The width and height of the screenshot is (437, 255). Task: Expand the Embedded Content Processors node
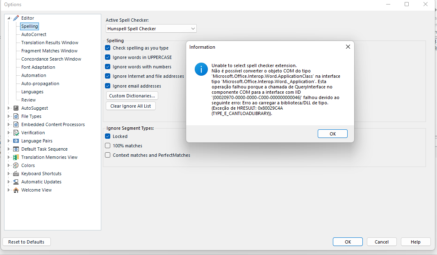8,124
